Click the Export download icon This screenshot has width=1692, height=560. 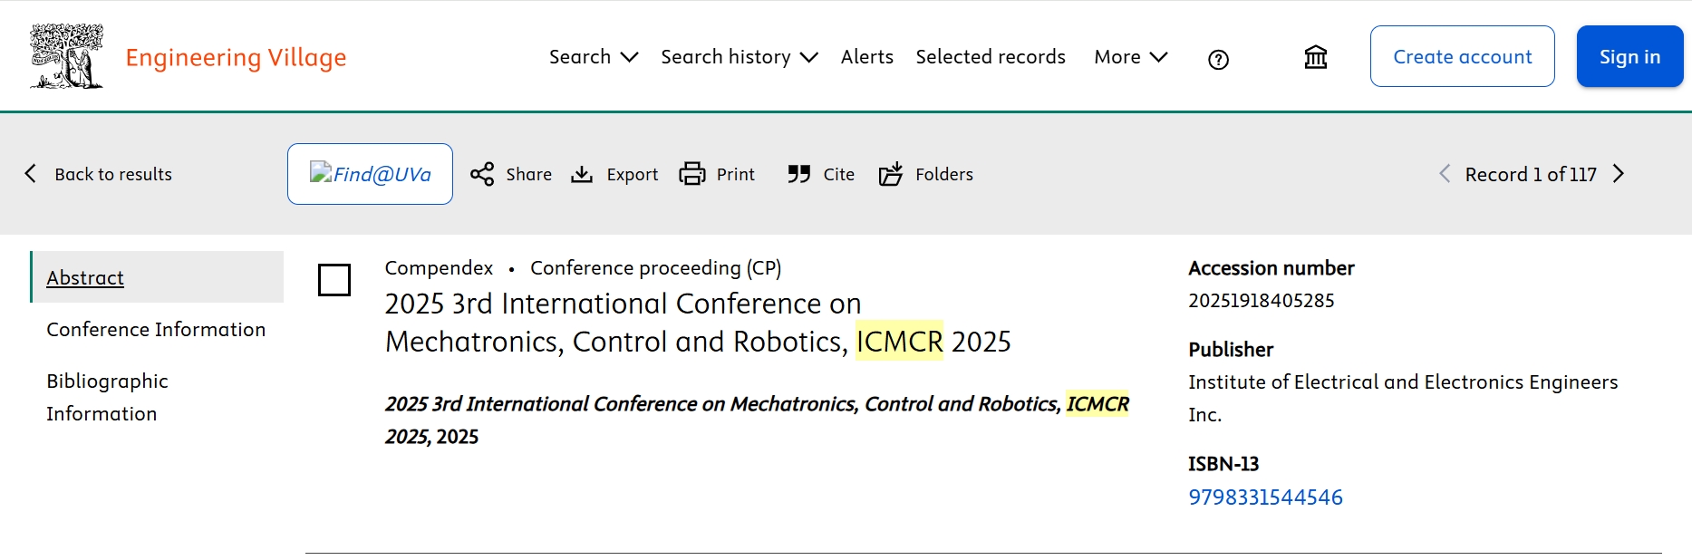point(582,174)
